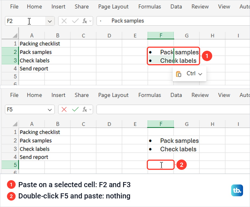The height and width of the screenshot is (207, 250).
Task: Select column G header in bottom sheet
Action: tap(187, 124)
